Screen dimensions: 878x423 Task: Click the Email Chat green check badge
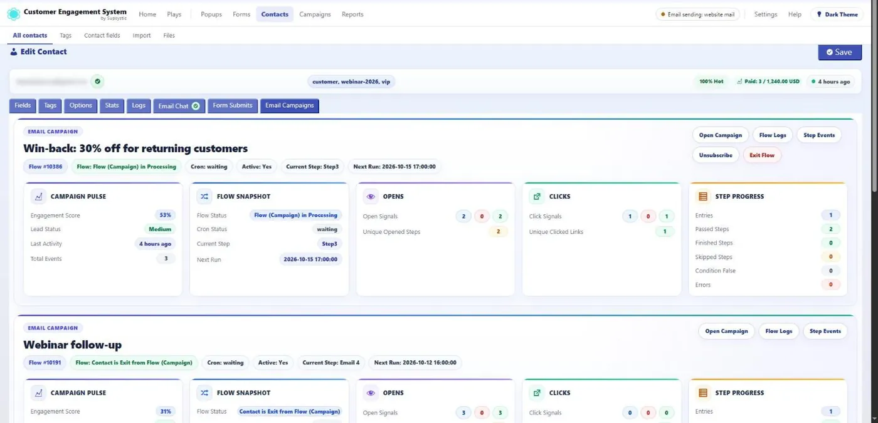click(196, 106)
